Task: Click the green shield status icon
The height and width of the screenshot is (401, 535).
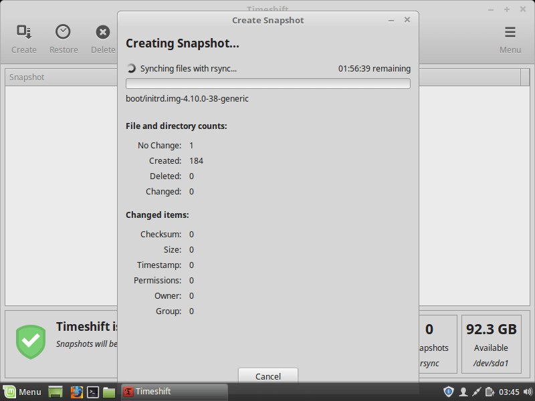Action: pyautogui.click(x=31, y=342)
